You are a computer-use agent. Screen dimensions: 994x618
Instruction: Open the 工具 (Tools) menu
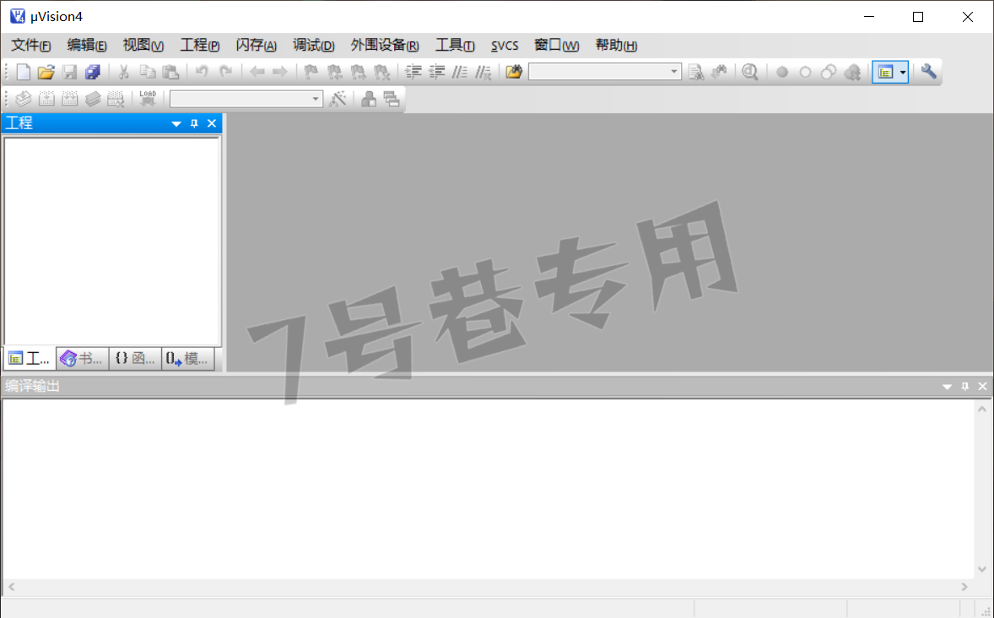[x=455, y=45]
